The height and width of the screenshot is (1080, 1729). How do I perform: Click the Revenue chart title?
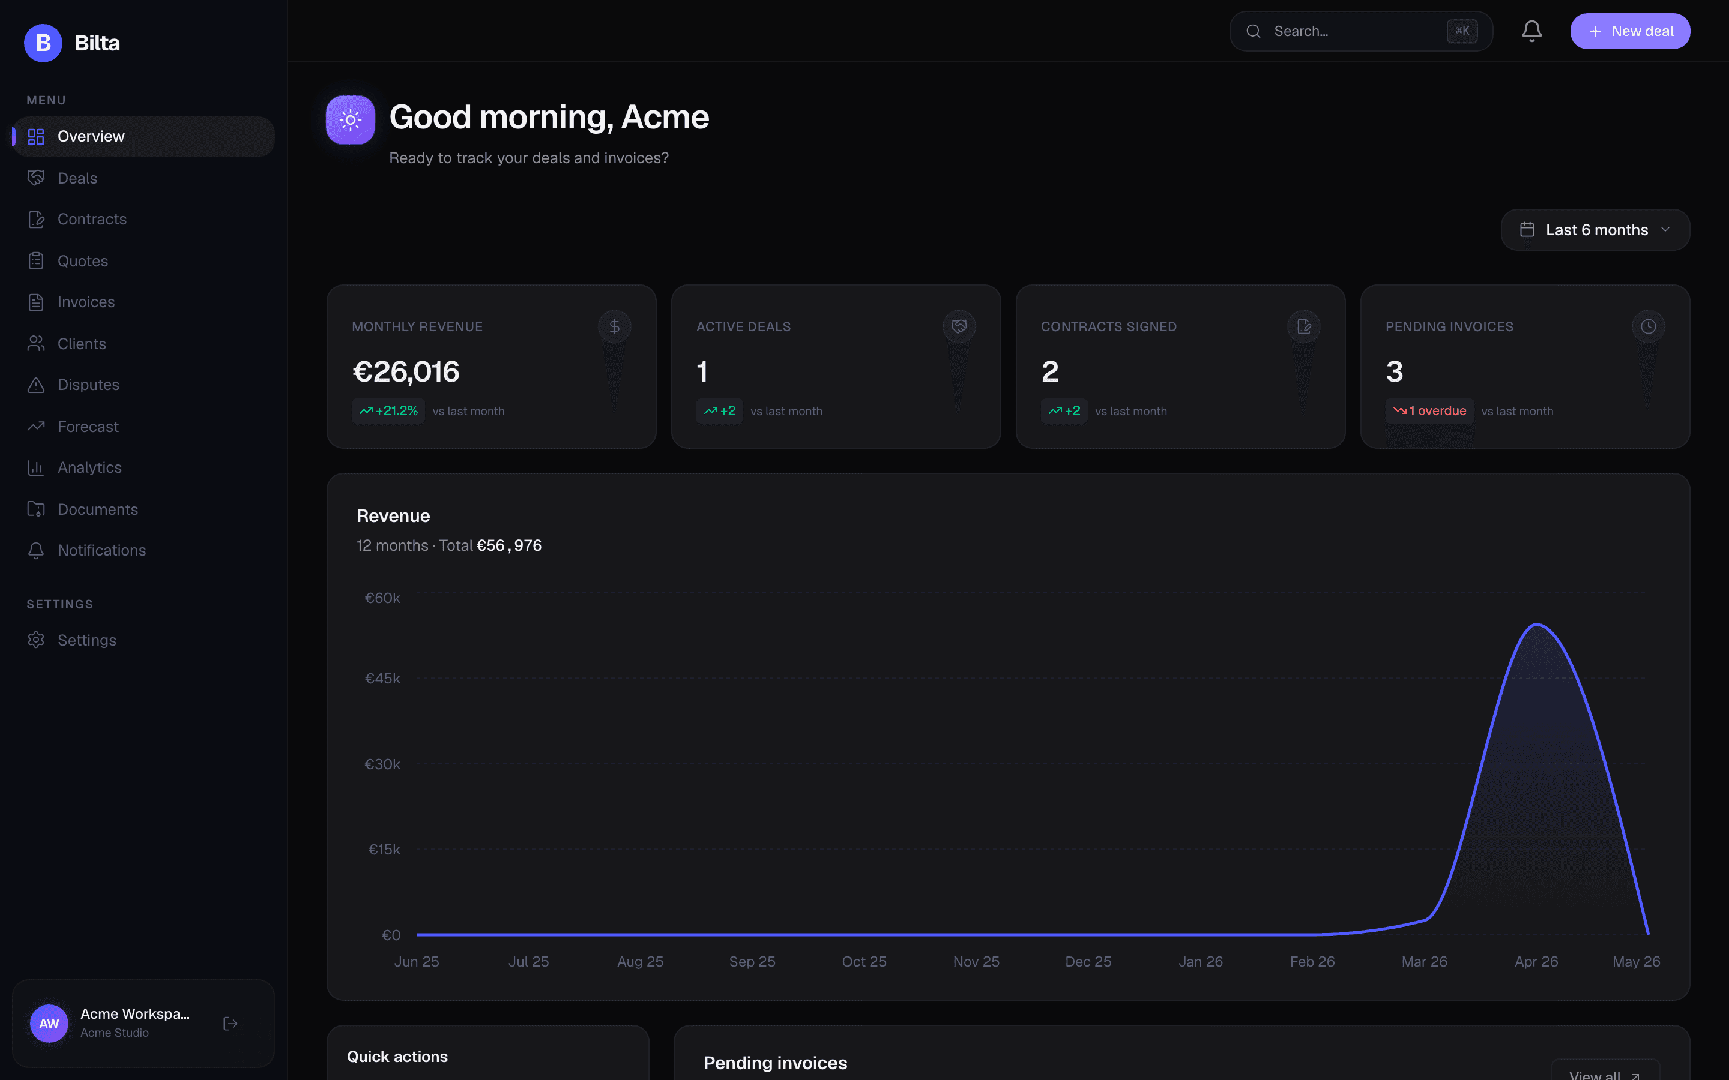pos(393,516)
